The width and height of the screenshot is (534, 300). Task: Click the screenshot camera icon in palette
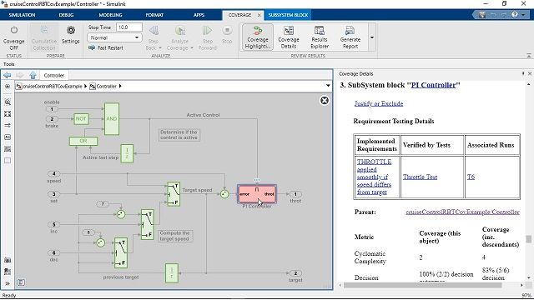[8, 260]
